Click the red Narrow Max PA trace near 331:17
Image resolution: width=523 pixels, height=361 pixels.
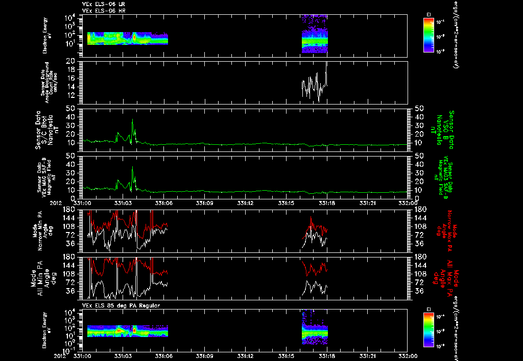[315, 228]
